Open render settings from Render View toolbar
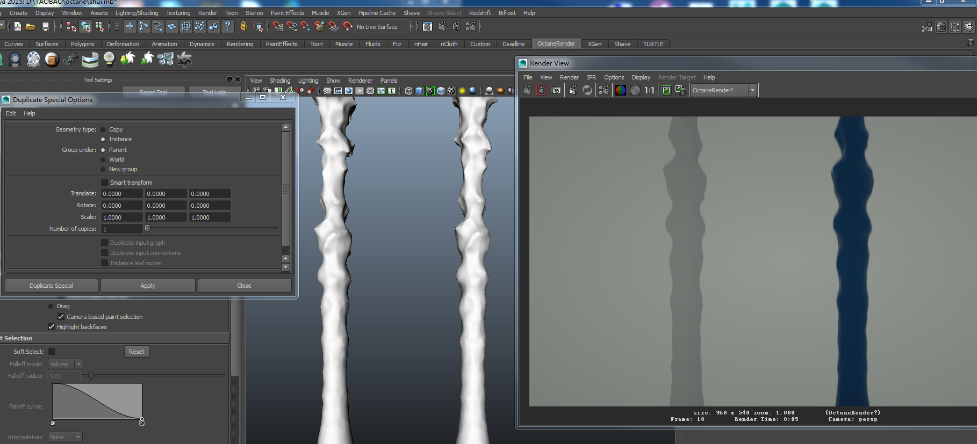 click(x=604, y=90)
